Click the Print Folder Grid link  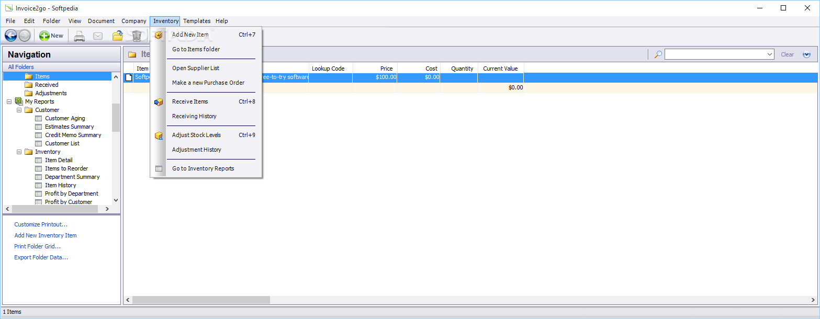[38, 246]
